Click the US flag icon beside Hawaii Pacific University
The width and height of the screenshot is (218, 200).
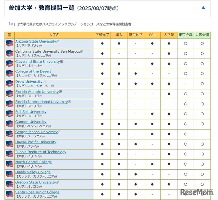10,144
